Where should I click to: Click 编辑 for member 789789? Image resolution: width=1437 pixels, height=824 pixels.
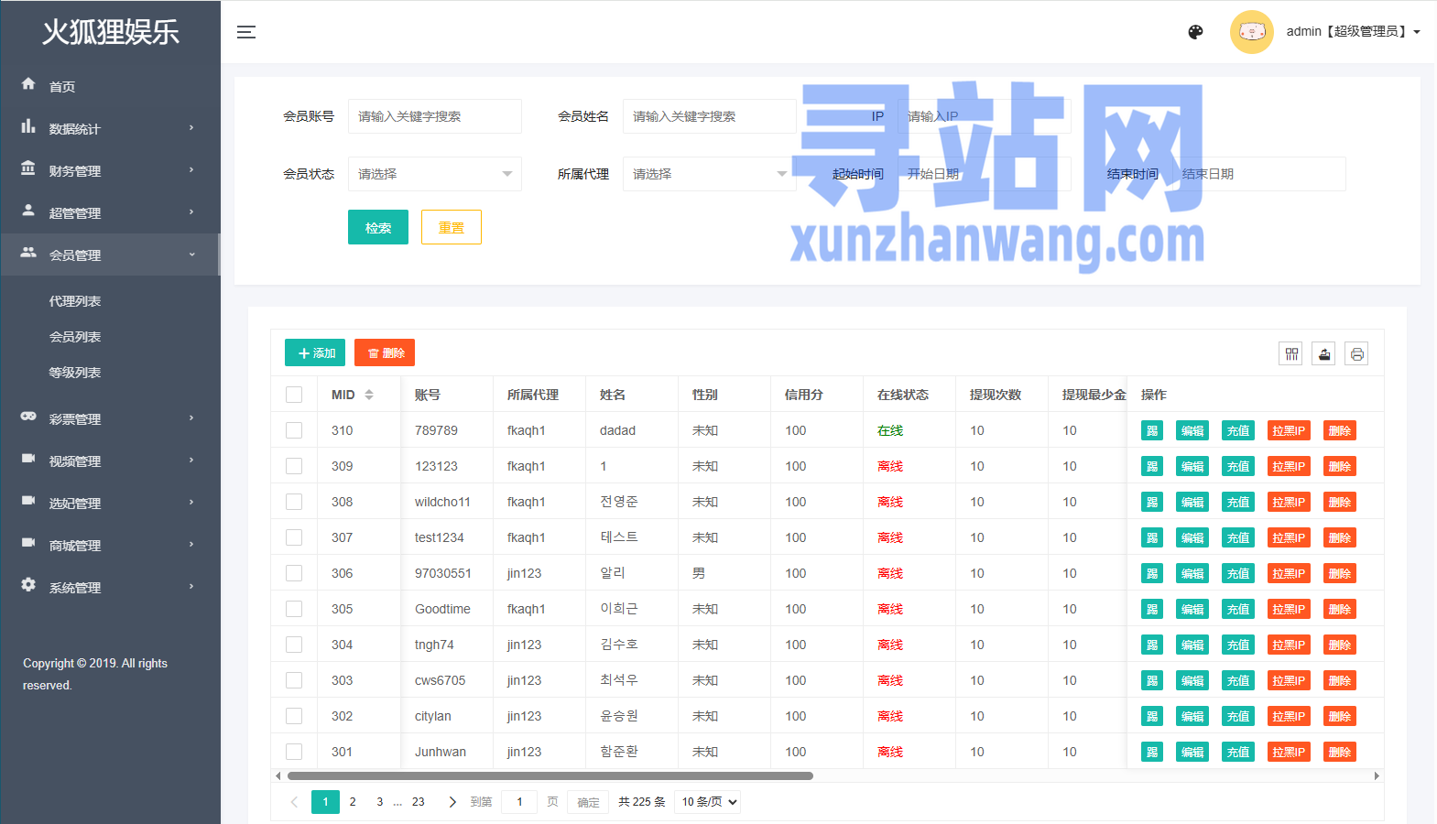(x=1192, y=431)
